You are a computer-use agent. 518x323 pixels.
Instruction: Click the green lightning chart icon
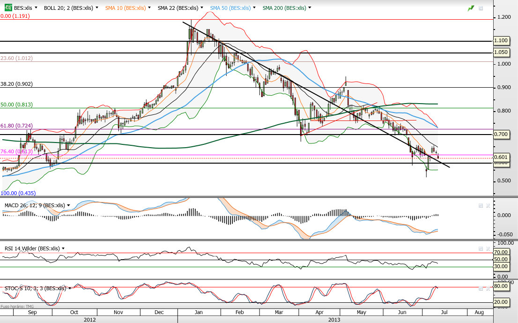(471, 8)
